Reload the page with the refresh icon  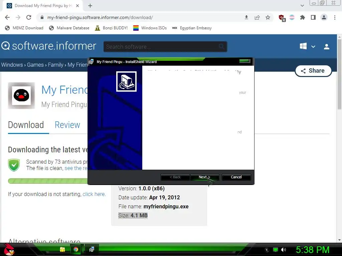pyautogui.click(x=29, y=17)
